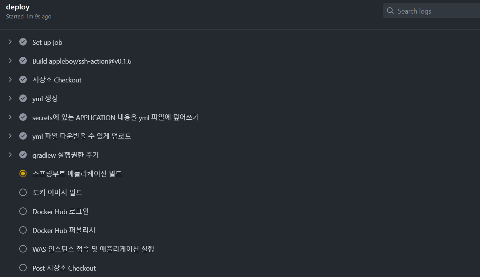Image resolution: width=480 pixels, height=277 pixels.
Task: Click the checkmark icon beside Build appleboy/ssh-action
Action: coord(23,61)
